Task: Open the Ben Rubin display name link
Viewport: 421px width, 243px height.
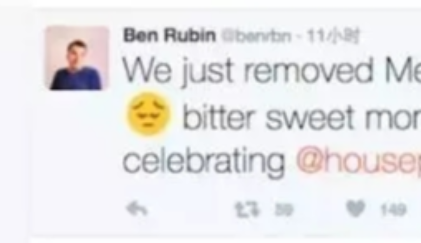Action: (x=169, y=35)
